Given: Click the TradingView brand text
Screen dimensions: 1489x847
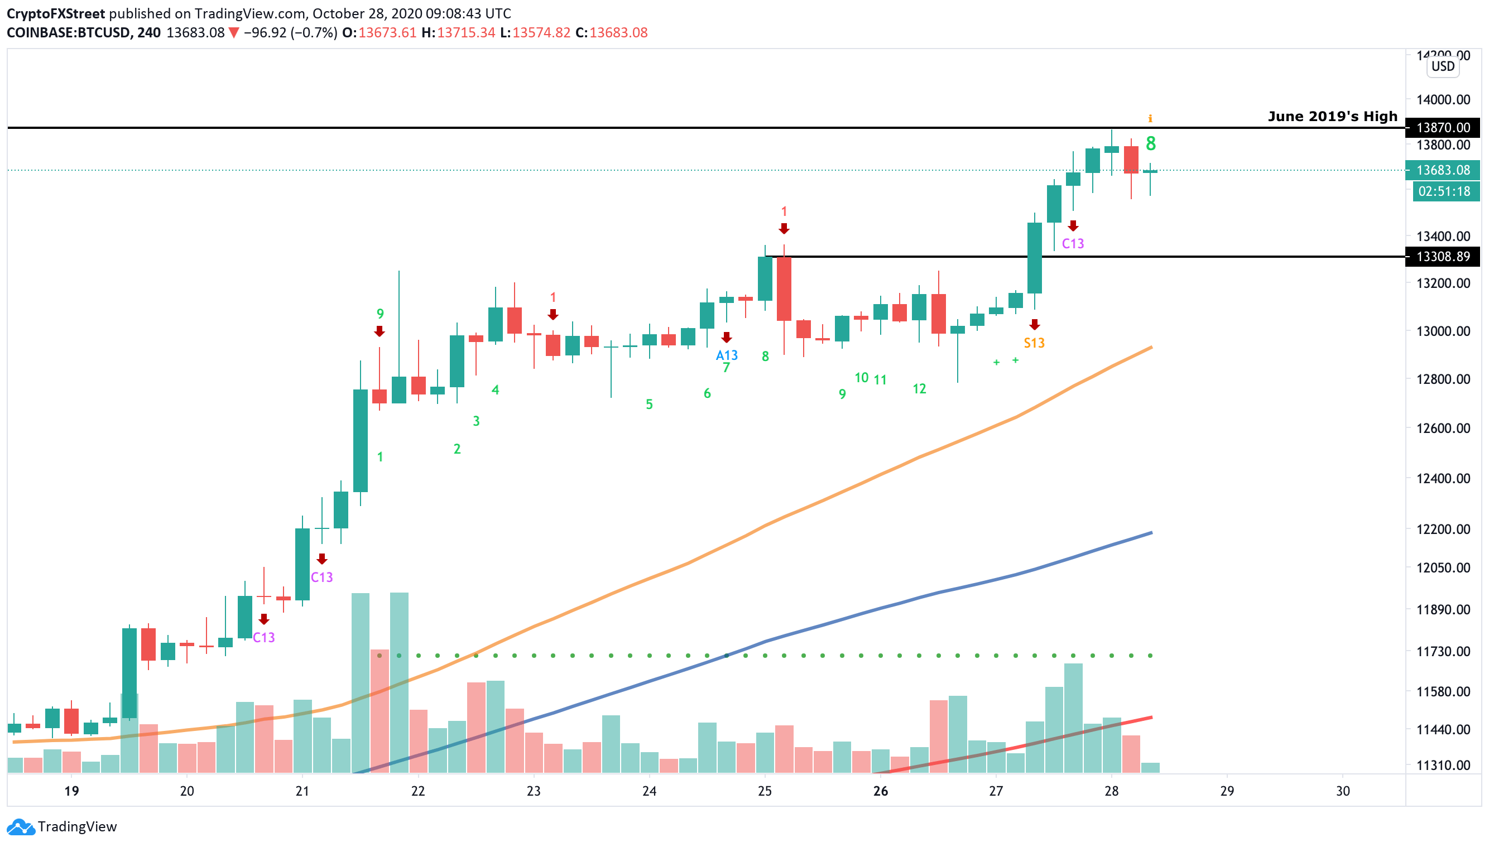Looking at the screenshot, I should coord(78,827).
